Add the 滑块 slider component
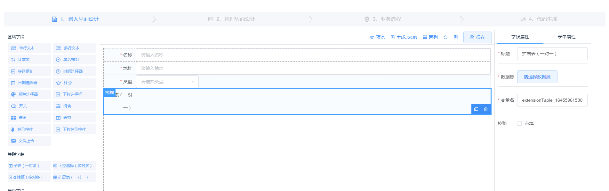 pos(74,106)
